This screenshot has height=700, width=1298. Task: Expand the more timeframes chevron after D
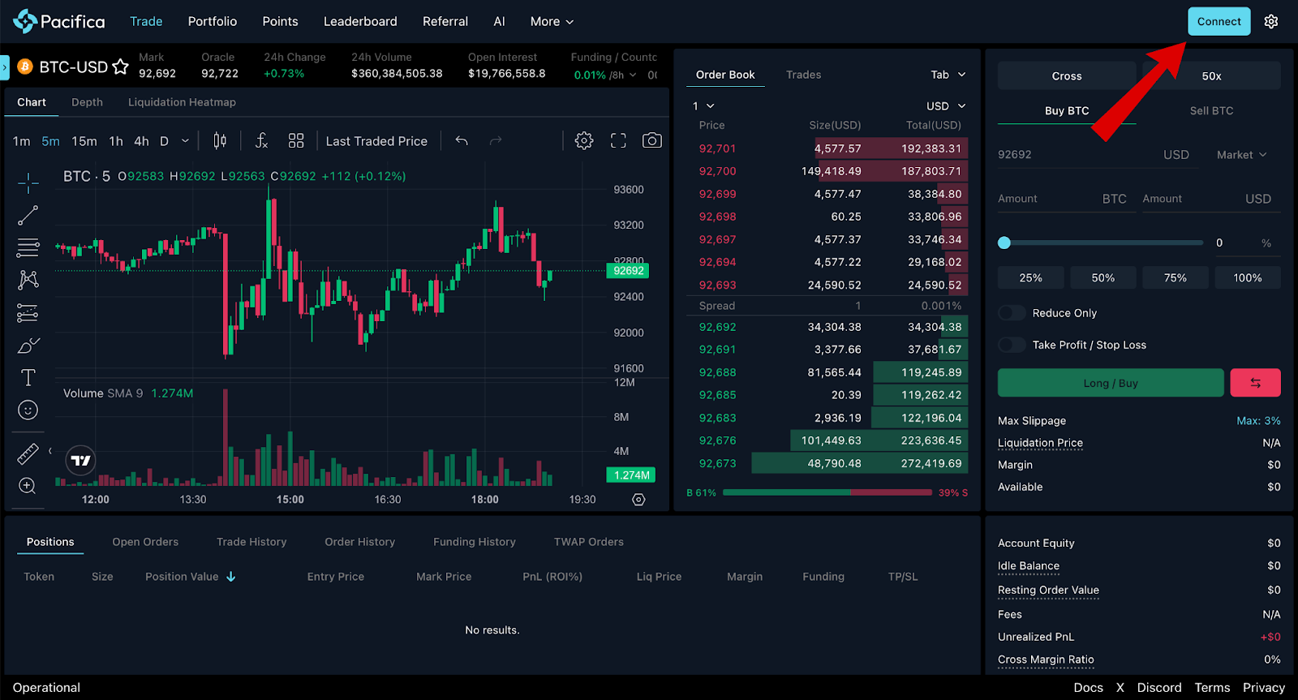pos(185,141)
